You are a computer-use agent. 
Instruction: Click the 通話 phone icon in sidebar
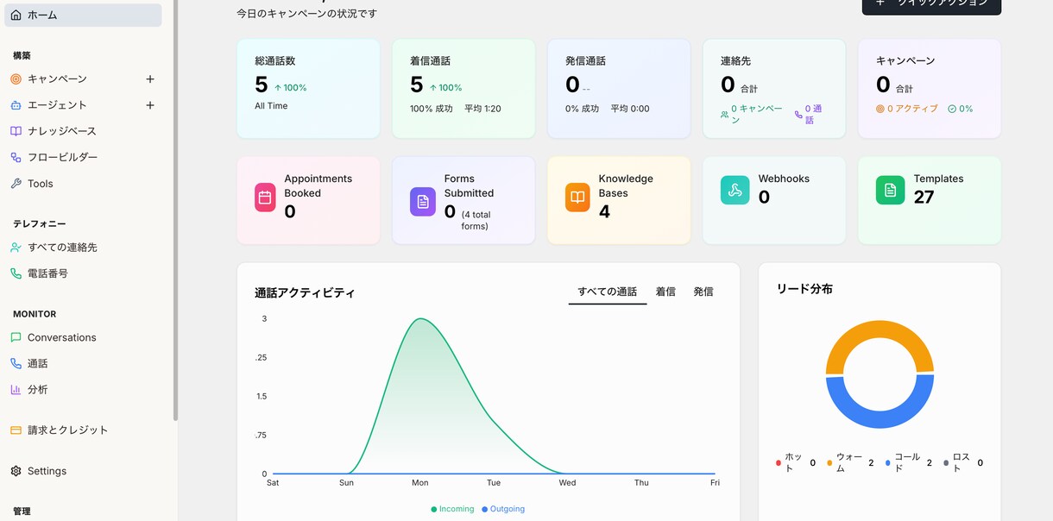(16, 364)
